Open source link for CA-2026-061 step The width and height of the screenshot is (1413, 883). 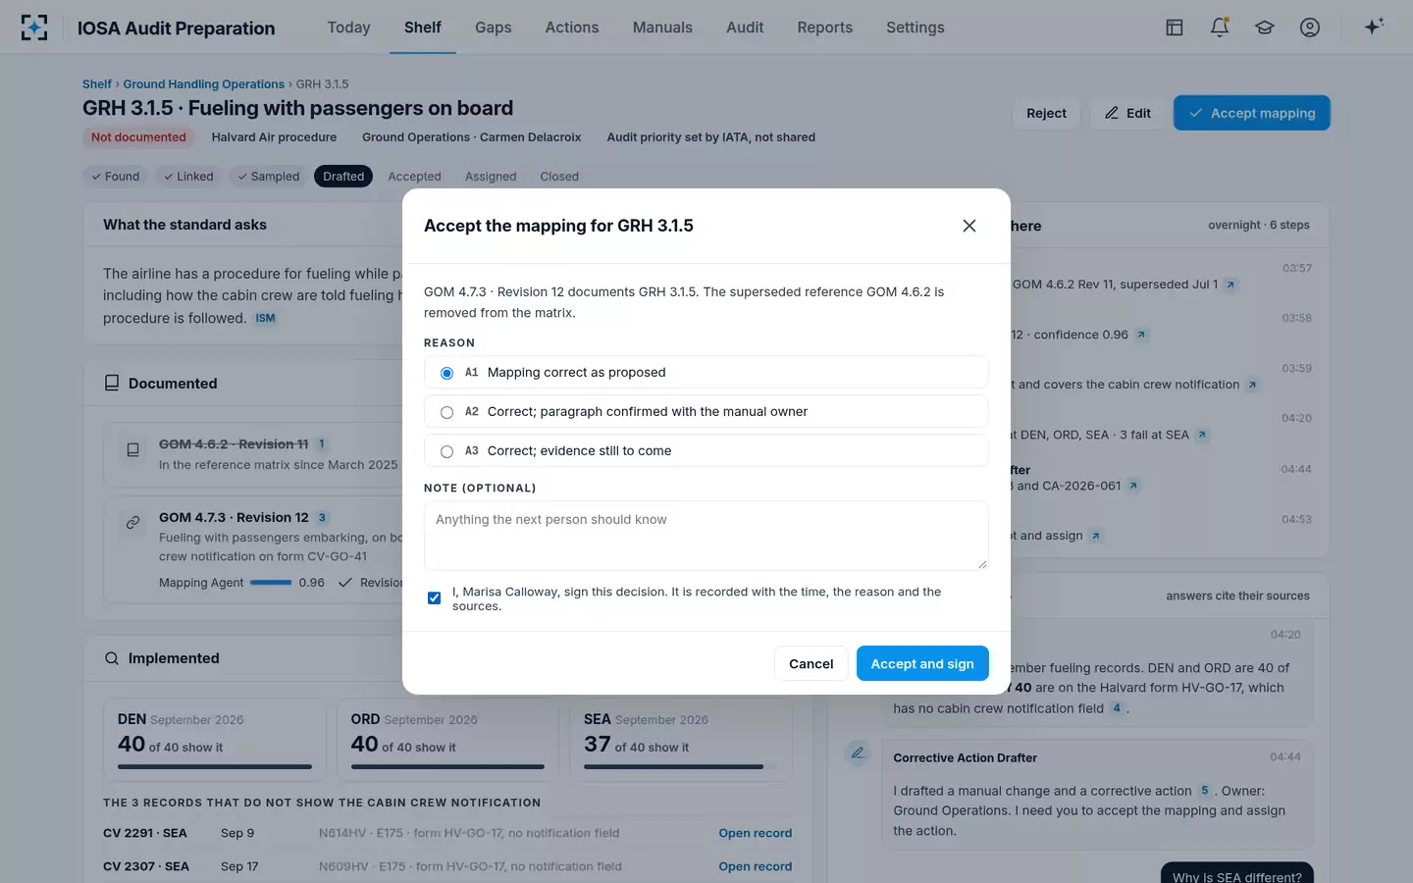(1133, 486)
